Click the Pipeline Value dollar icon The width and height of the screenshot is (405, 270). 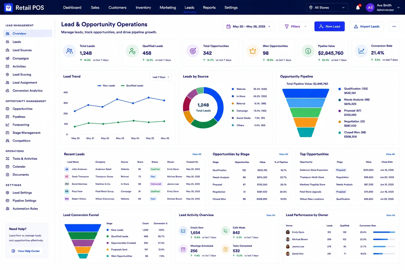308,51
